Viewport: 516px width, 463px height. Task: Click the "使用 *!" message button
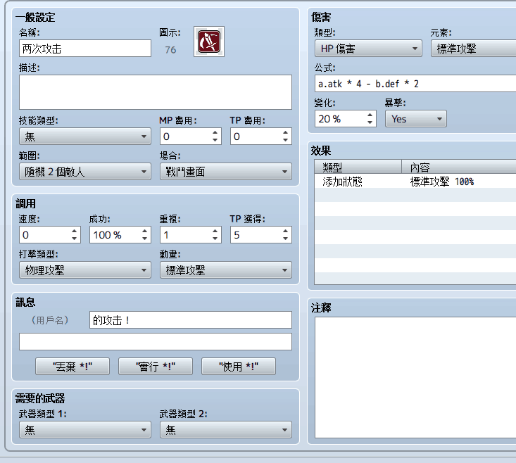tap(239, 367)
